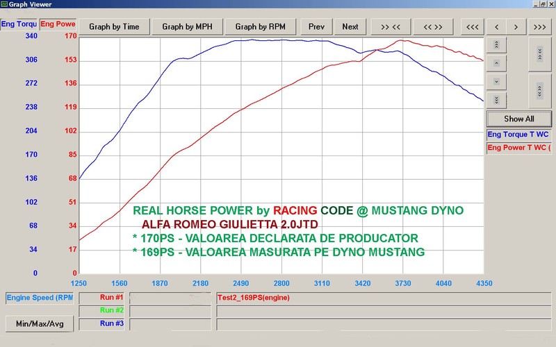Click the Engine Speed (RPM) axis label
The height and width of the screenshot is (347, 556).
[x=40, y=298]
